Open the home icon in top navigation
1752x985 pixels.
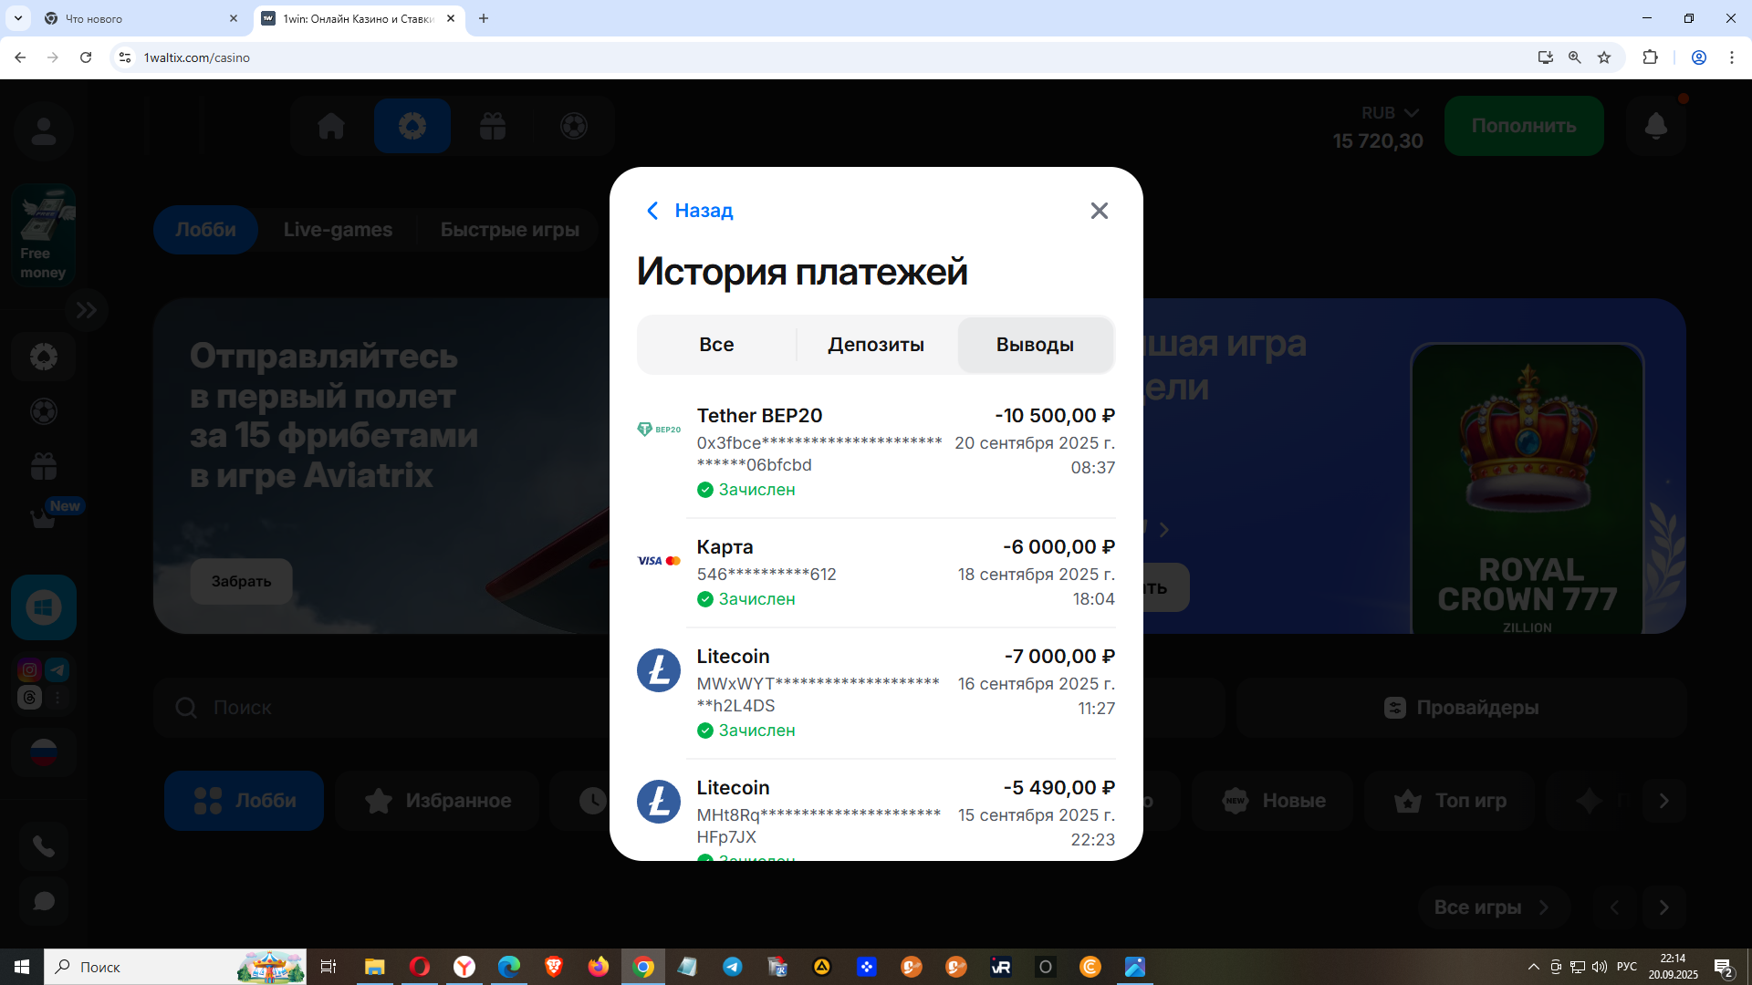click(331, 126)
